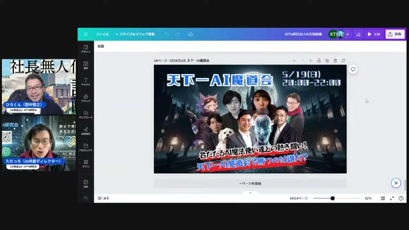Select the 5/19(日) date text on canvas
Image resolution: width=409 pixels, height=230 pixels.
(x=301, y=74)
